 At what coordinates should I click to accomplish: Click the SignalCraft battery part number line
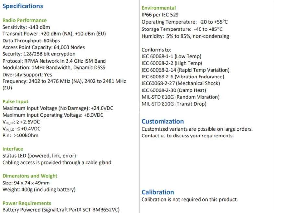tap(61, 210)
